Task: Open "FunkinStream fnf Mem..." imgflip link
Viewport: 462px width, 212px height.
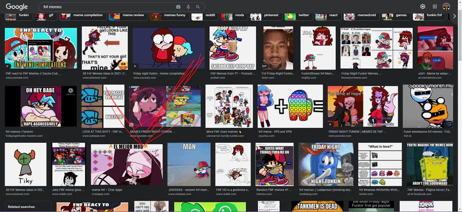Action: tap(318, 73)
